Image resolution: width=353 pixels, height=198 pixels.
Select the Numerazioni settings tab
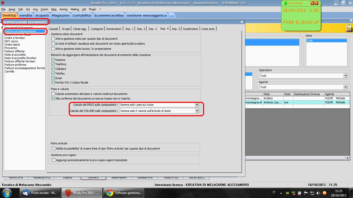[x=114, y=29]
